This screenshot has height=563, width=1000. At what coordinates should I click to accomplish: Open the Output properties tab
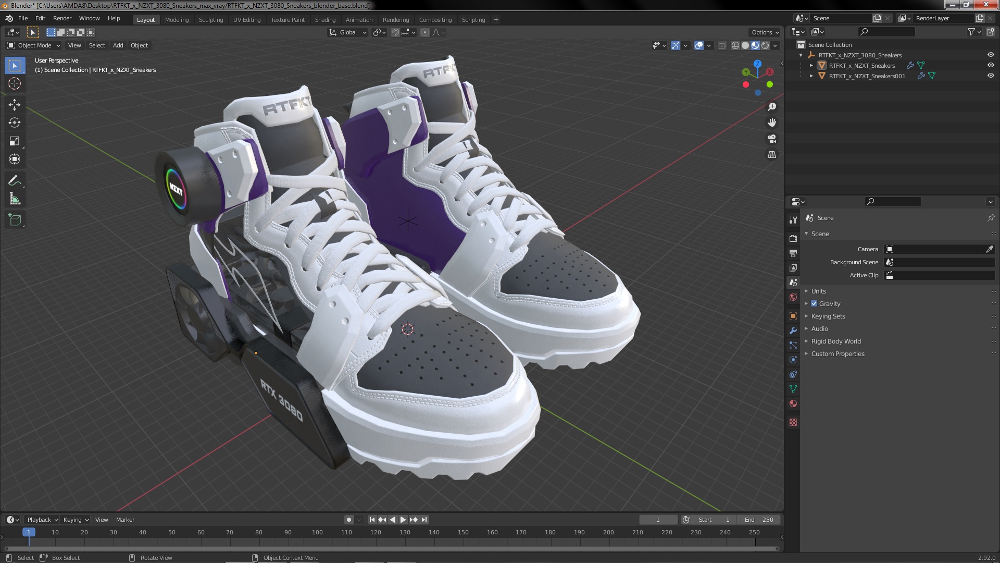click(x=793, y=253)
